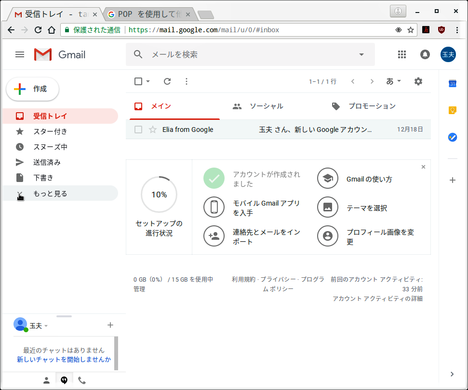Show search options dropdown
This screenshot has height=390, width=468.
point(361,54)
